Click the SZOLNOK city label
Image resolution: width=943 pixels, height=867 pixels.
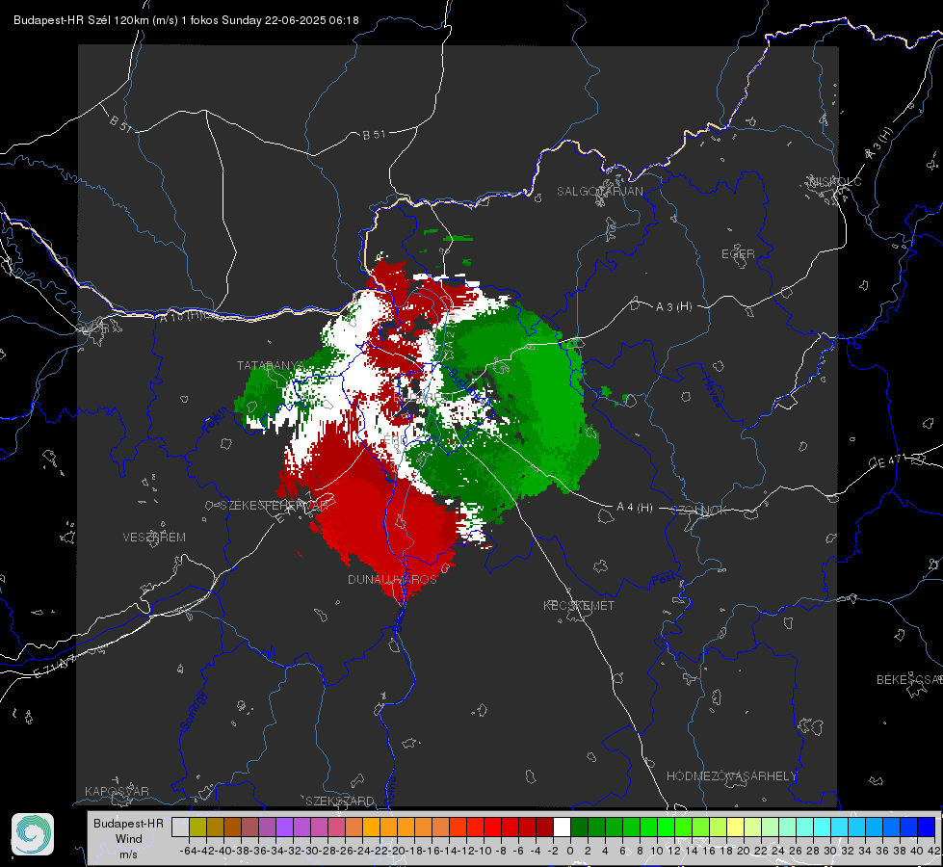coord(699,510)
